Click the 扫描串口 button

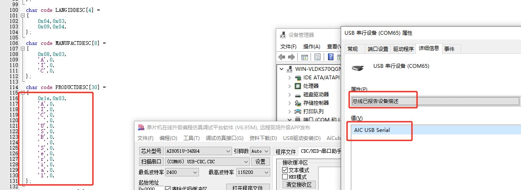[151, 162]
